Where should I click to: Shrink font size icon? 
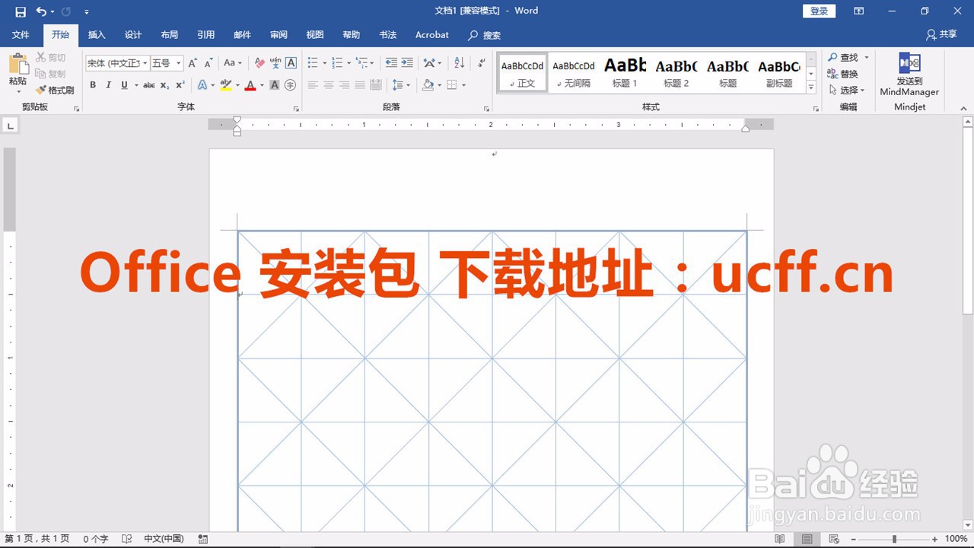(x=208, y=63)
